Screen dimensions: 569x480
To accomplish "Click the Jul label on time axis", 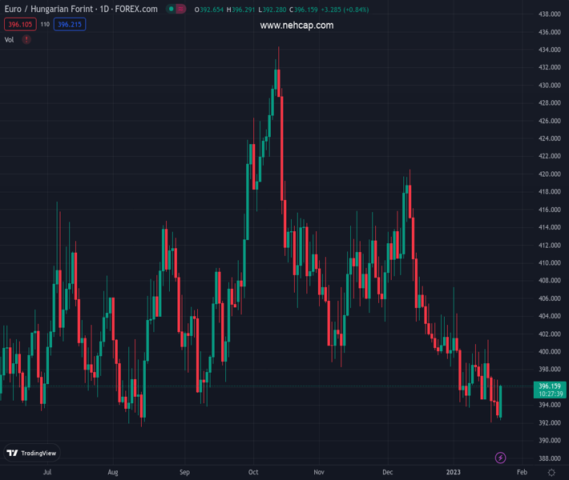I will (48, 473).
